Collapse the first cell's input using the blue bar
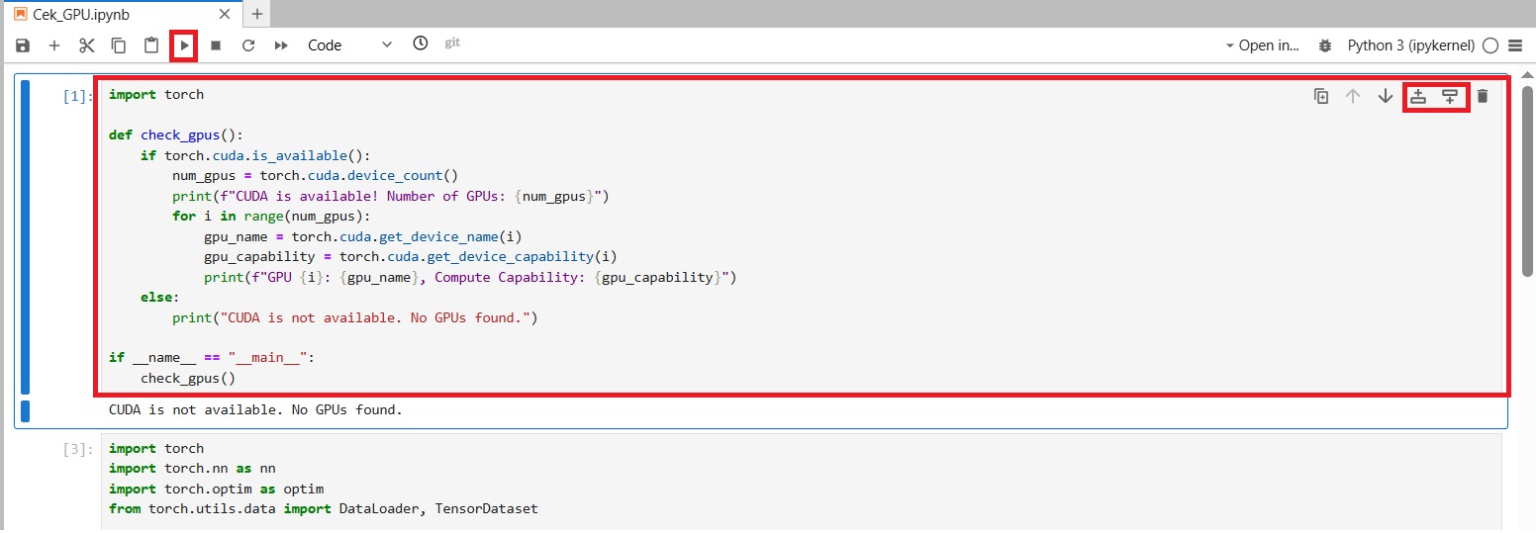 click(x=25, y=236)
